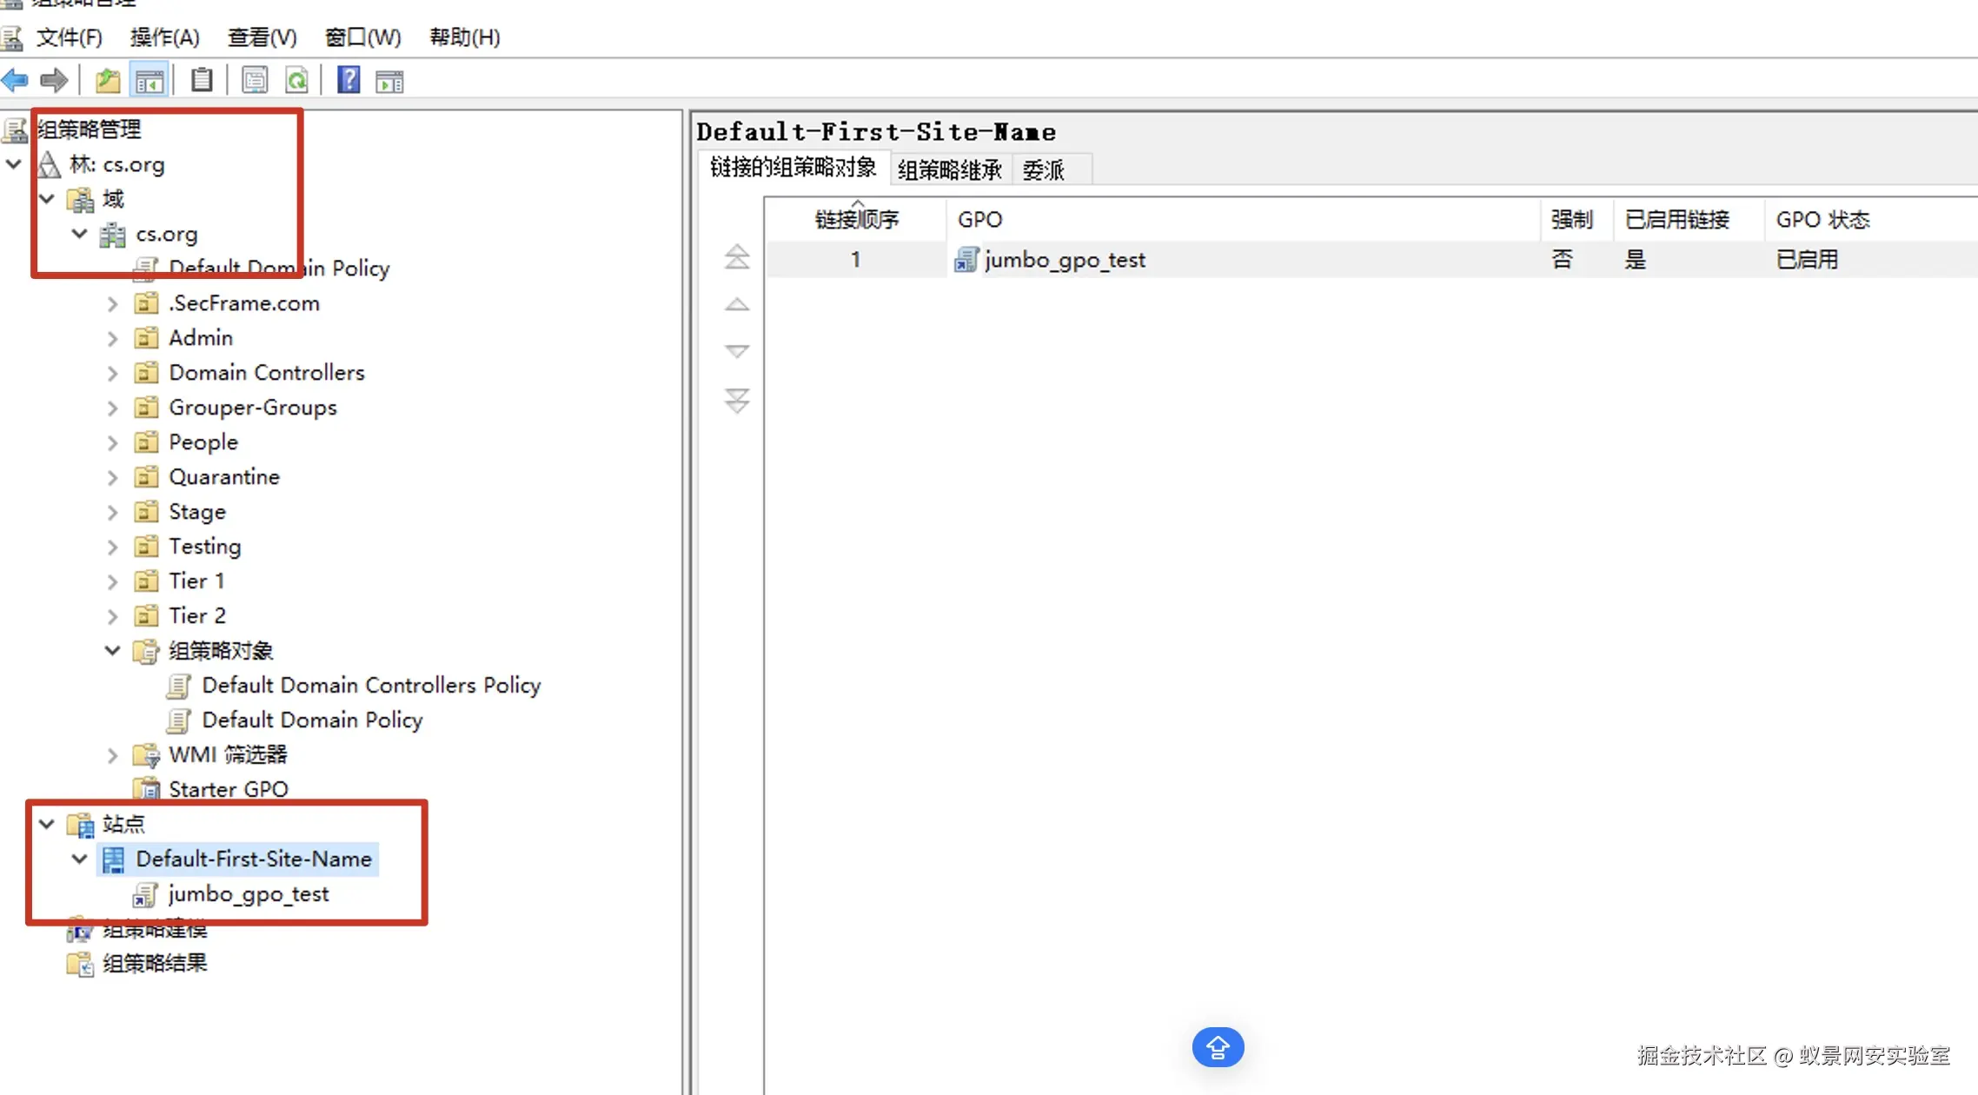The image size is (1978, 1095).
Task: Switch to the 委派 tab
Action: [1043, 169]
